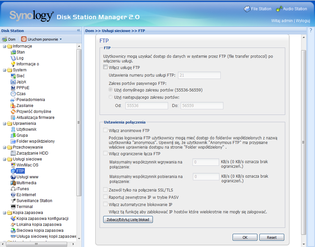Click the Sieć network icon
Viewport: 315px width, 247px height.
[13, 76]
